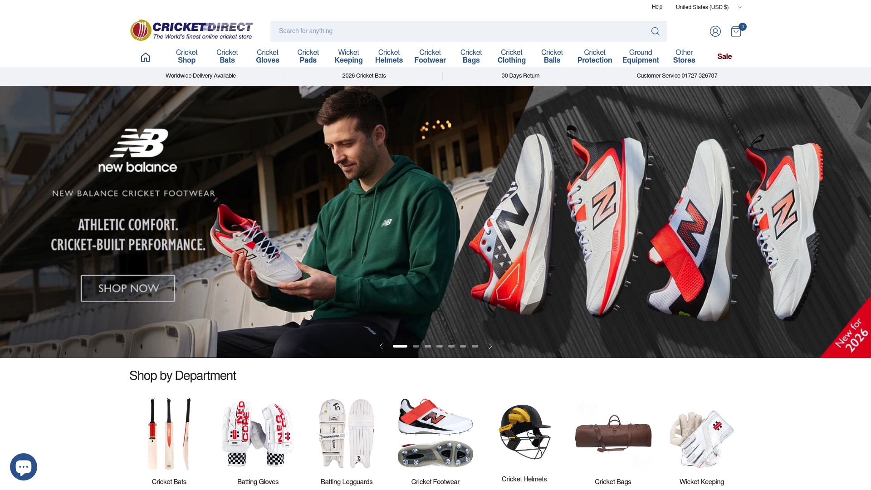Open the shopping cart icon
The image size is (871, 490).
(735, 31)
